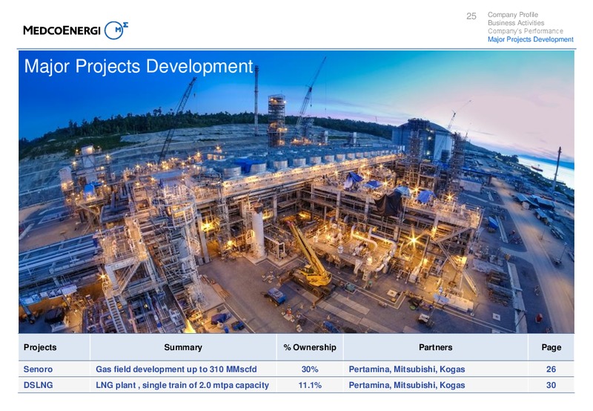The image size is (593, 411).
Task: Click the Partners column header
Action: pyautogui.click(x=435, y=347)
